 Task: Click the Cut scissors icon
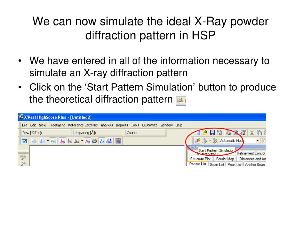click(x=252, y=133)
